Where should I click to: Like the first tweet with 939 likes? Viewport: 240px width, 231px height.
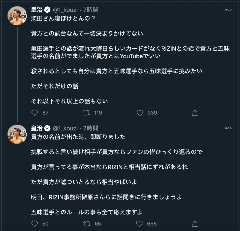pos(139,113)
